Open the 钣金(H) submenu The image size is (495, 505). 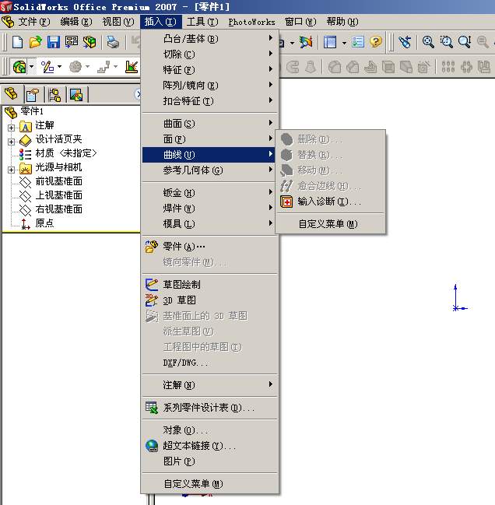[x=209, y=193]
